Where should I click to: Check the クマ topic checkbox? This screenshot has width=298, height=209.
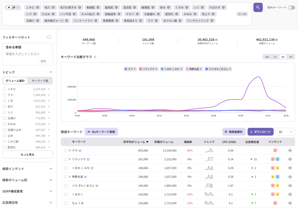pos(5,95)
